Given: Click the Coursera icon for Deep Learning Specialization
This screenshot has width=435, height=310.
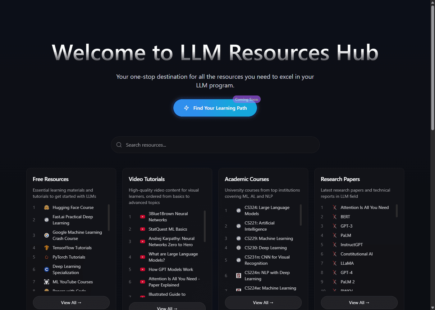Looking at the screenshot, I should (47, 269).
